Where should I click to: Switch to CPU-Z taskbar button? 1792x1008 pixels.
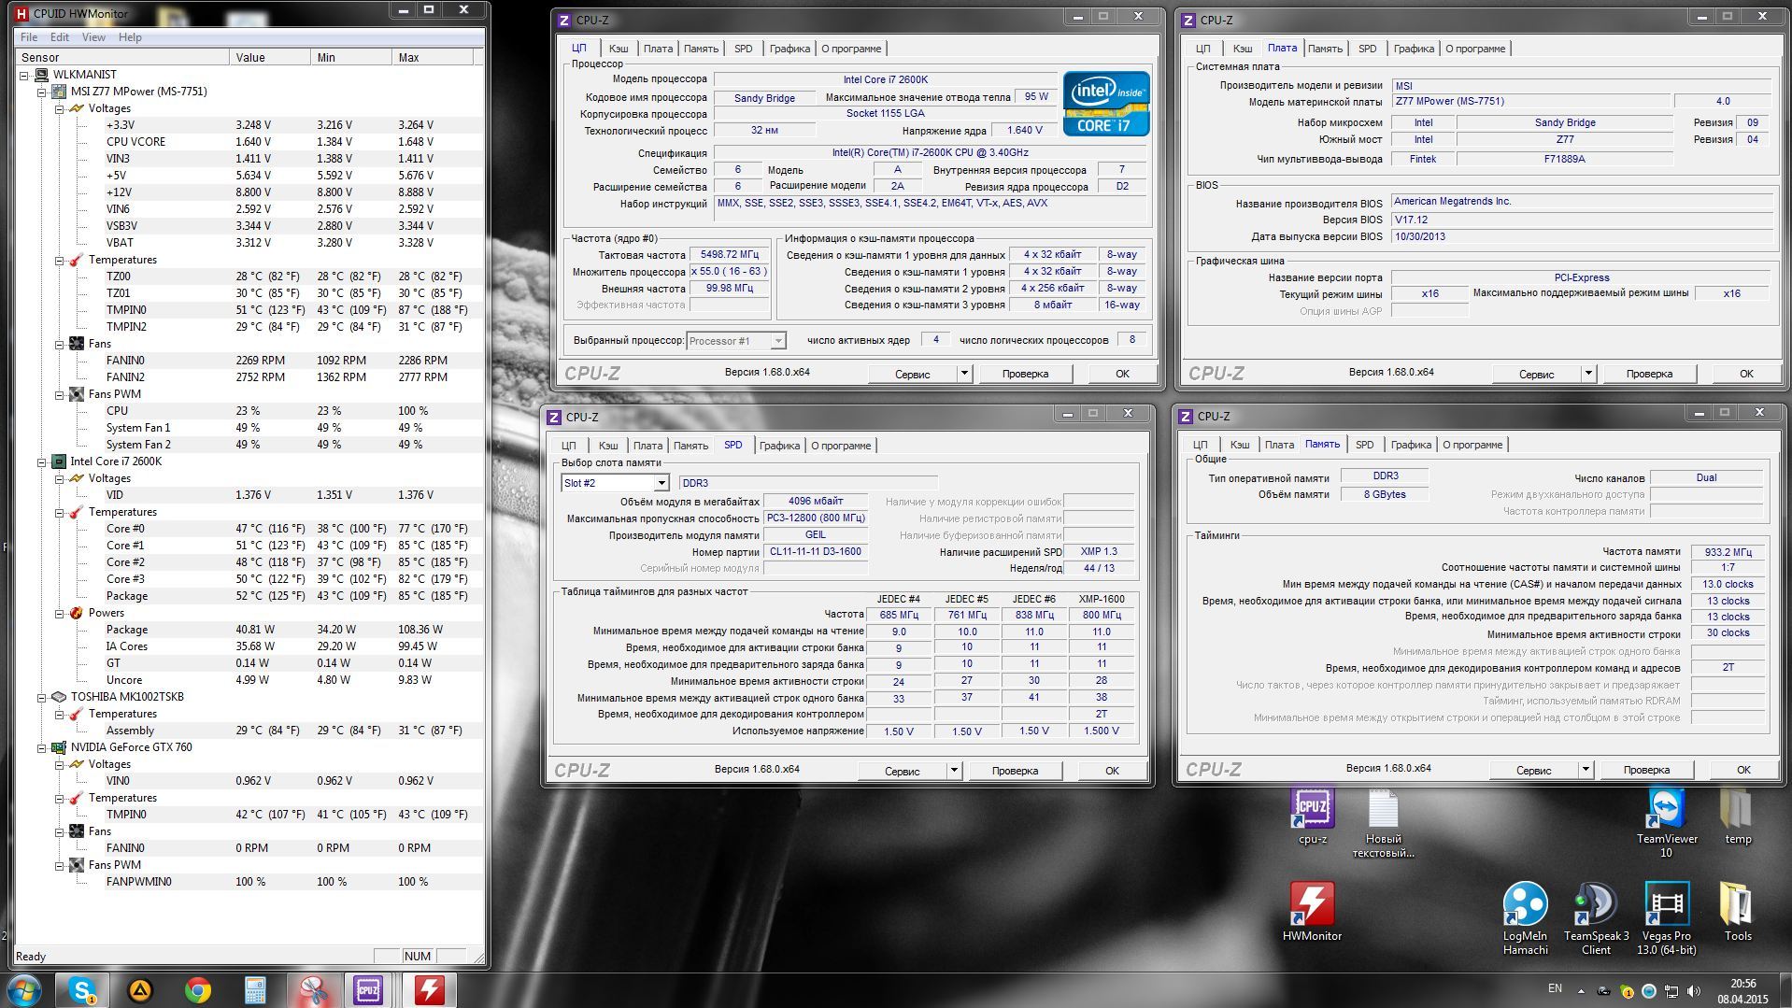click(x=369, y=990)
